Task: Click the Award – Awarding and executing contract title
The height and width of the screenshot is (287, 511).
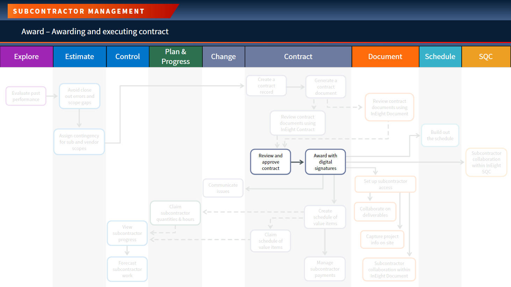Action: (x=95, y=31)
